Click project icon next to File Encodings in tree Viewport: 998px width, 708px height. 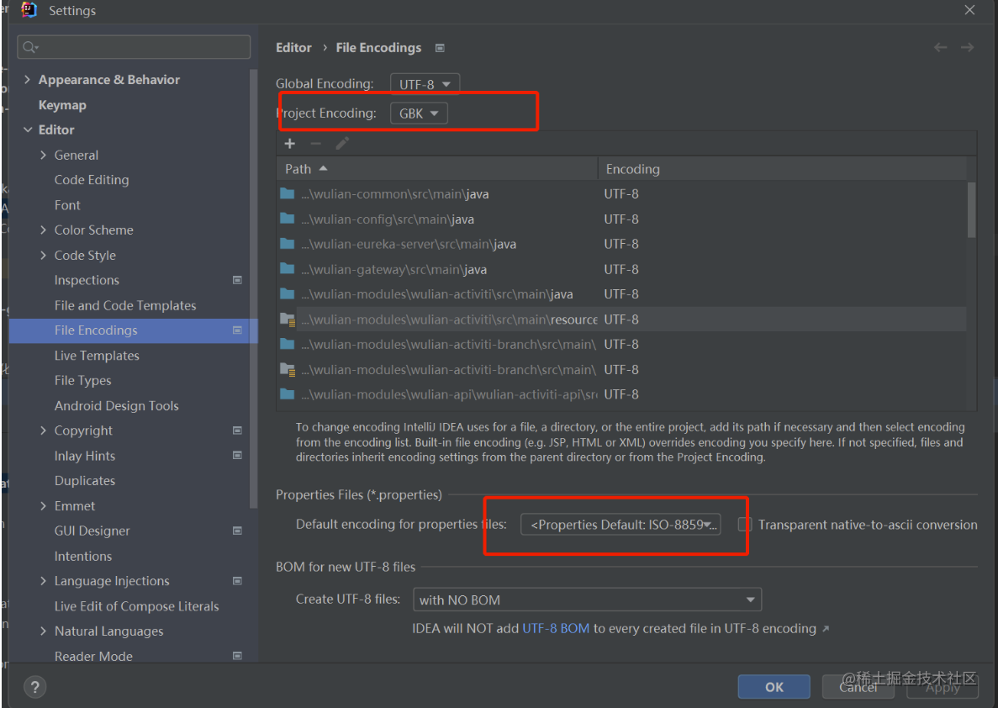pyautogui.click(x=237, y=330)
